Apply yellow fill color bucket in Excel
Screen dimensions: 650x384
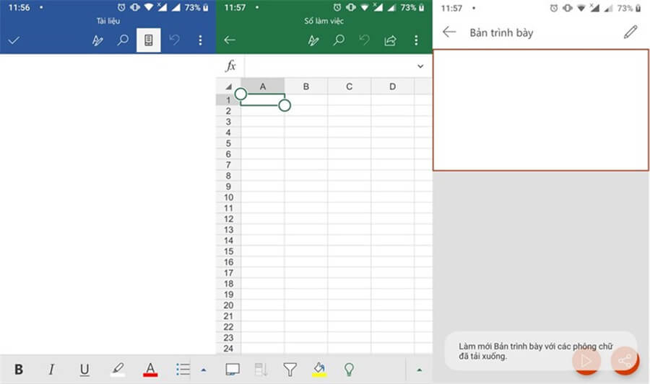tap(319, 369)
